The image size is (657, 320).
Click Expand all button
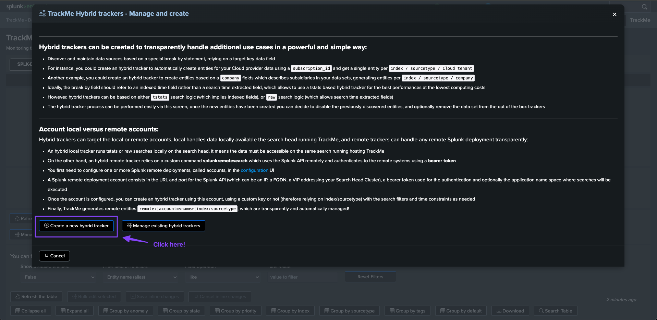74,311
